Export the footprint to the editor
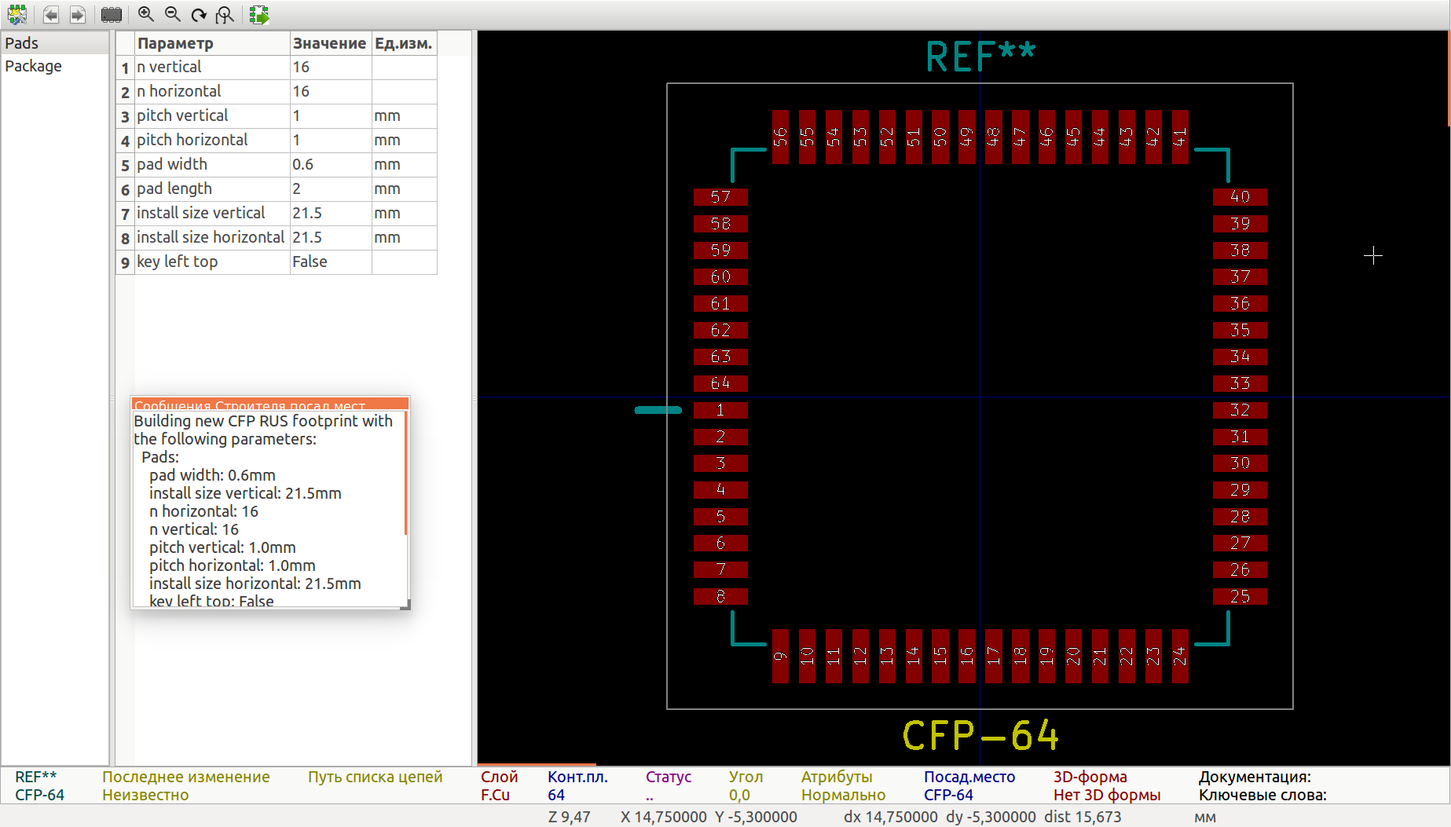This screenshot has width=1451, height=827. pyautogui.click(x=259, y=14)
